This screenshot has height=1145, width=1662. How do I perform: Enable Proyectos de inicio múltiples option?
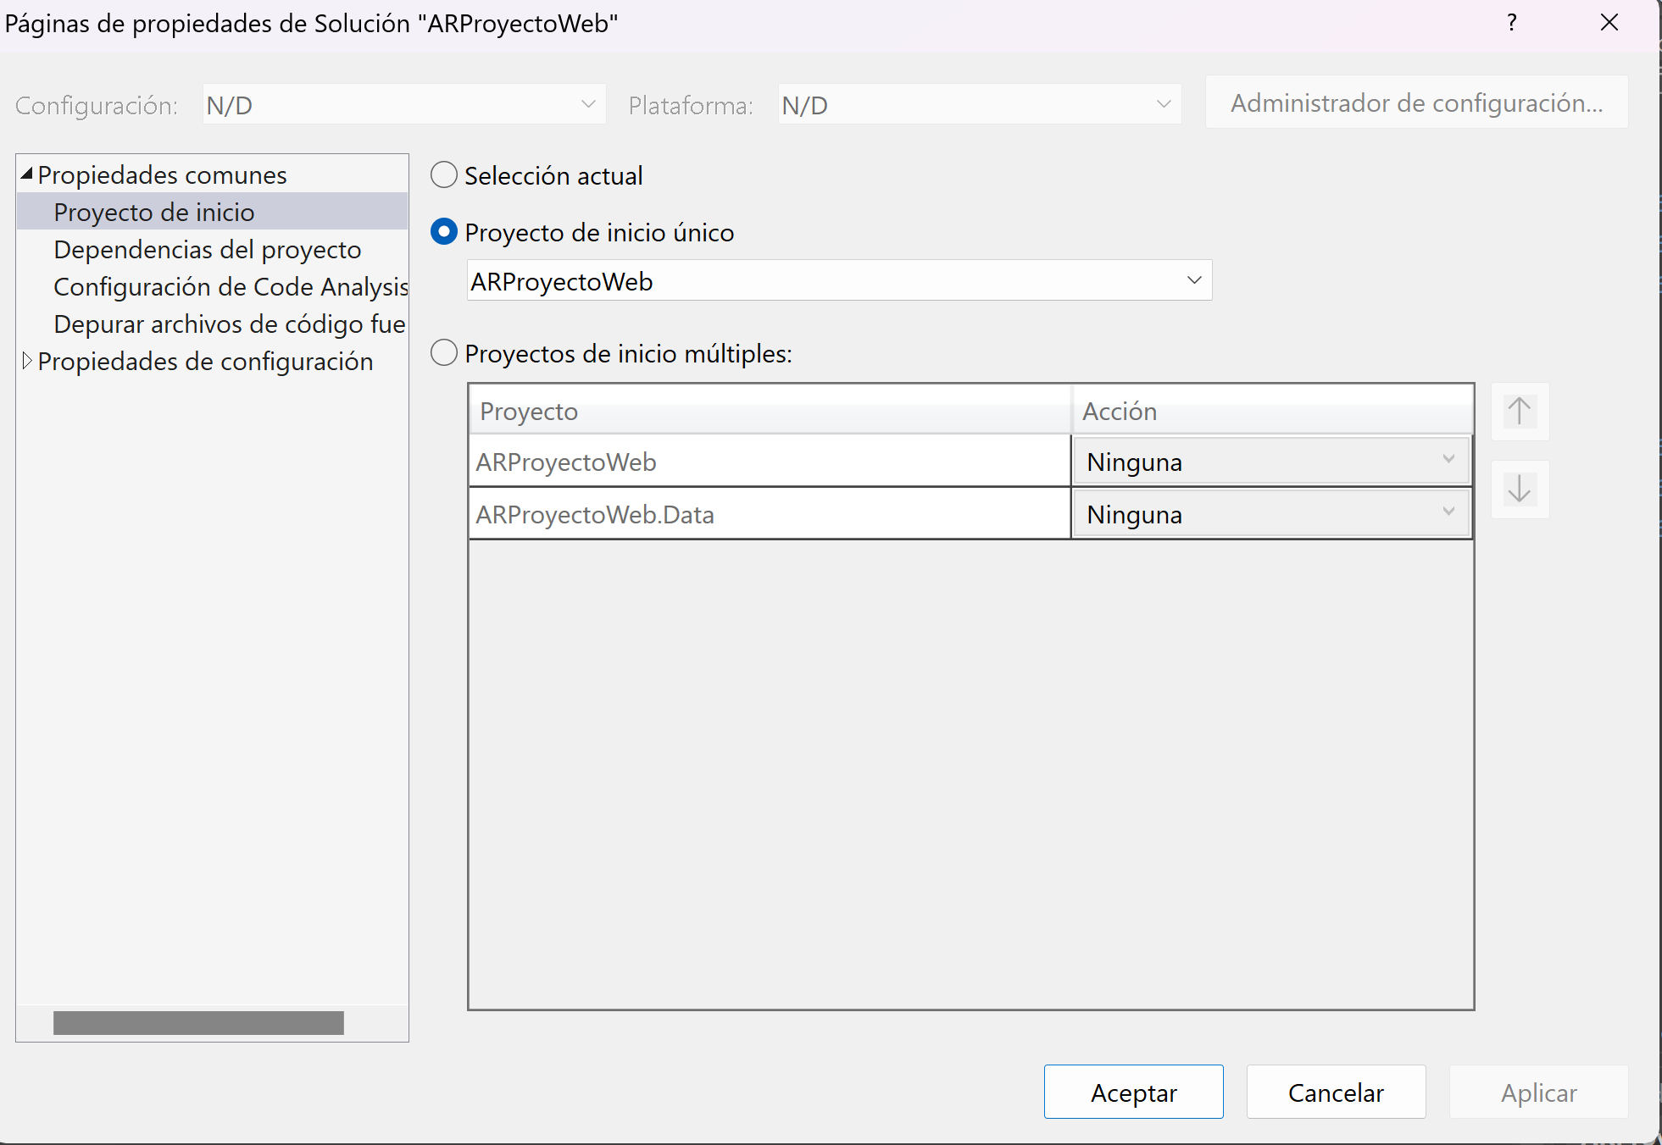click(x=444, y=353)
